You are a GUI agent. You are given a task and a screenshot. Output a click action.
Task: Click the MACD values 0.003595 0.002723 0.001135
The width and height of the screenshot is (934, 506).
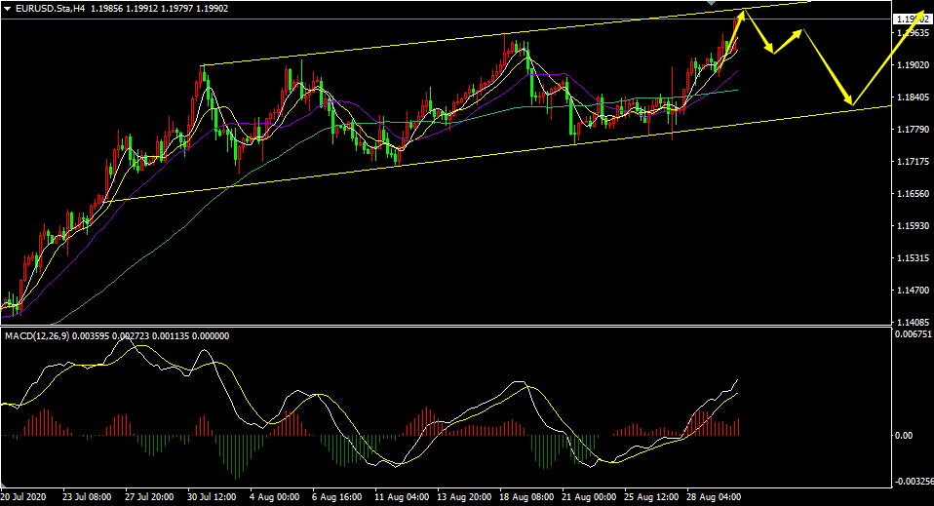(130, 336)
